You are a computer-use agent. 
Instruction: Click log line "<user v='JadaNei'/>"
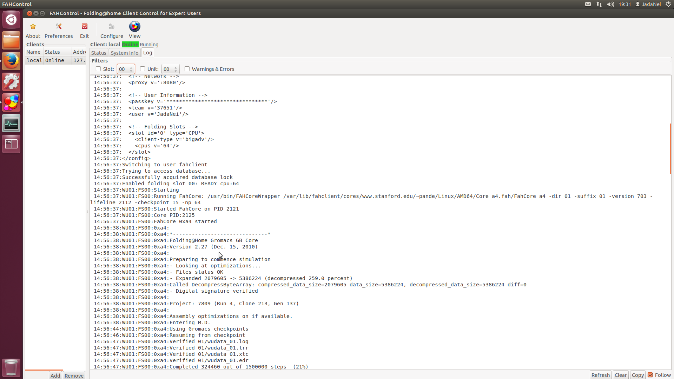158,114
